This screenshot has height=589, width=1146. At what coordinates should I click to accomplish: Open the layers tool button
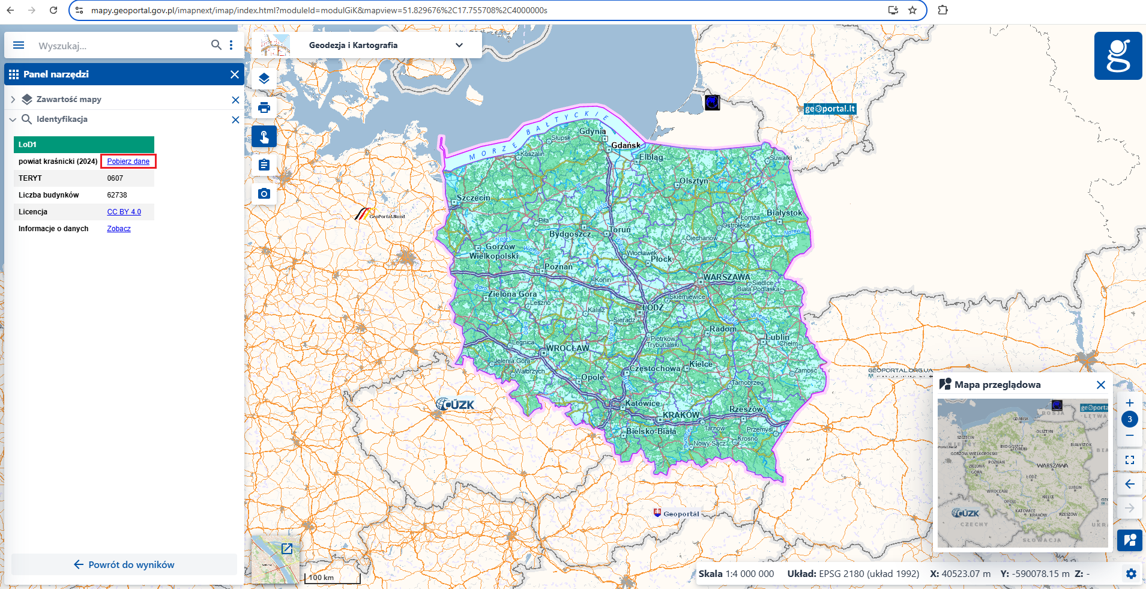click(264, 79)
